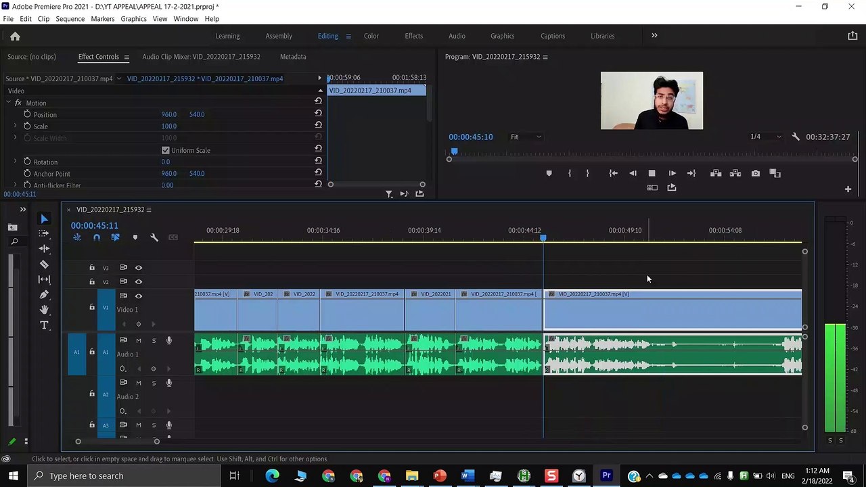Select the Pen tool

coord(45,295)
